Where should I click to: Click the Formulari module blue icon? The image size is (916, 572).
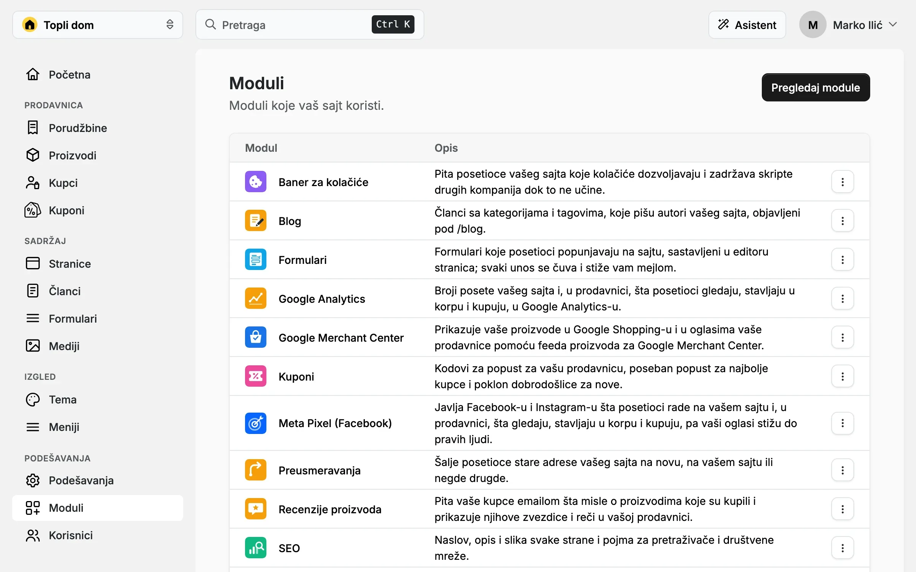255,260
